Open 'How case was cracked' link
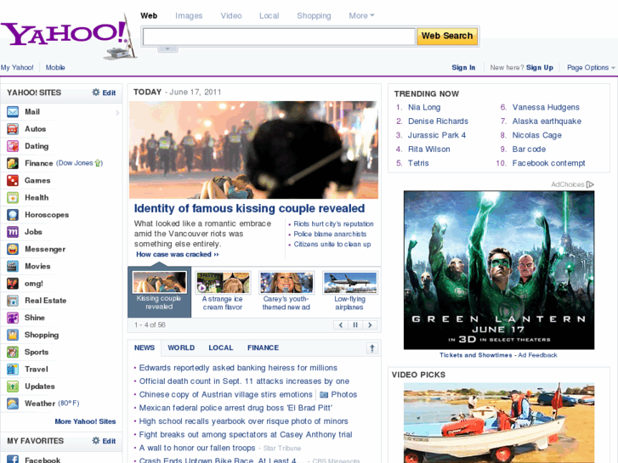Viewport: 618px width, 463px height. tap(178, 255)
